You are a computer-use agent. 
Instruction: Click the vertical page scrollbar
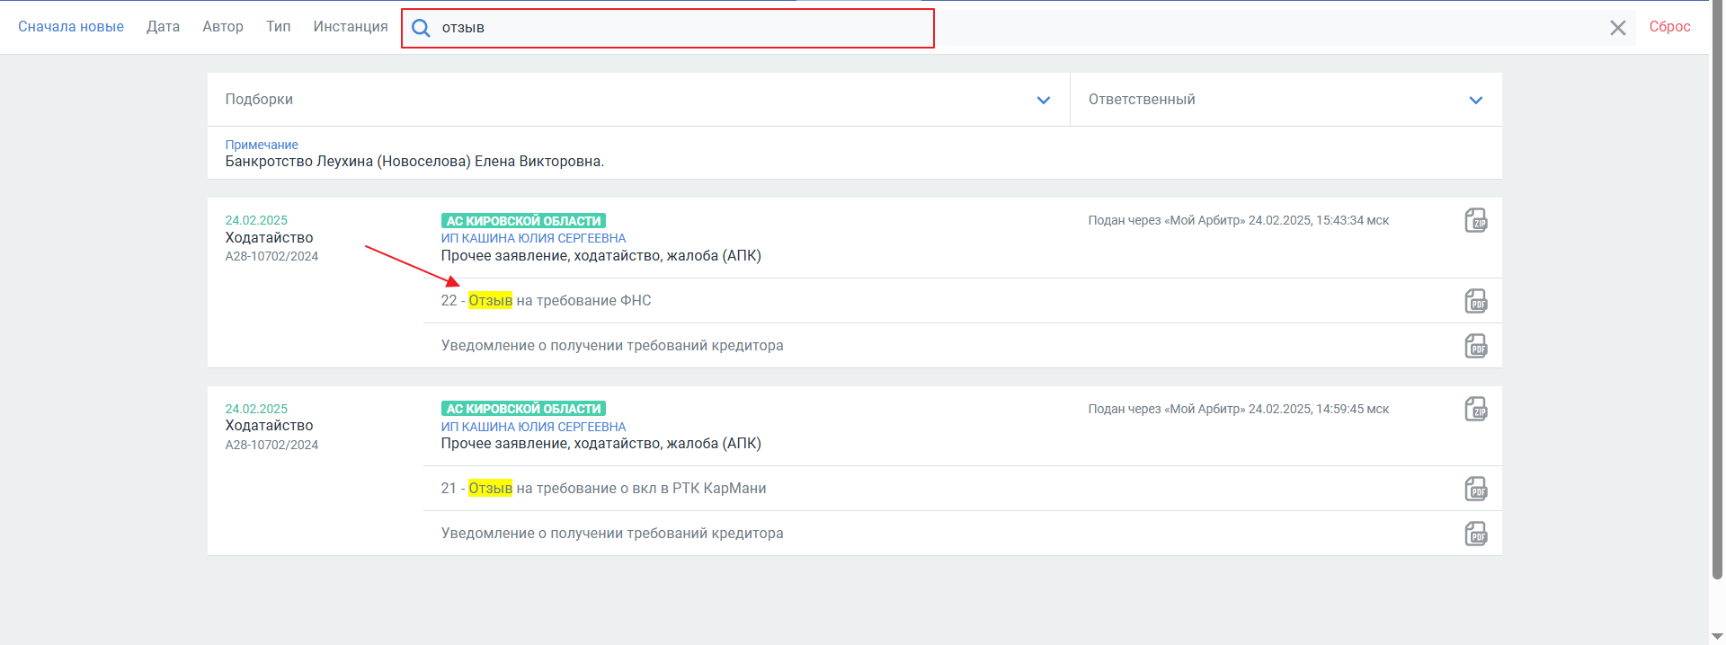coord(1716,287)
